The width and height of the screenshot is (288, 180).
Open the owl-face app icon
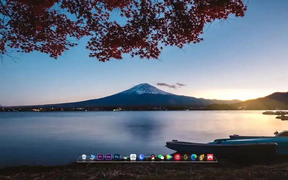(x=125, y=157)
